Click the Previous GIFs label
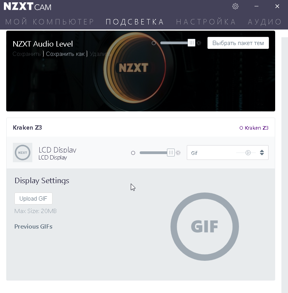This screenshot has width=288, height=293. coord(33,227)
